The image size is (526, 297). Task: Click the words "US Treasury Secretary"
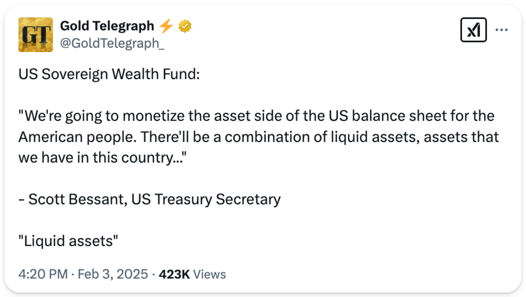coord(206,199)
